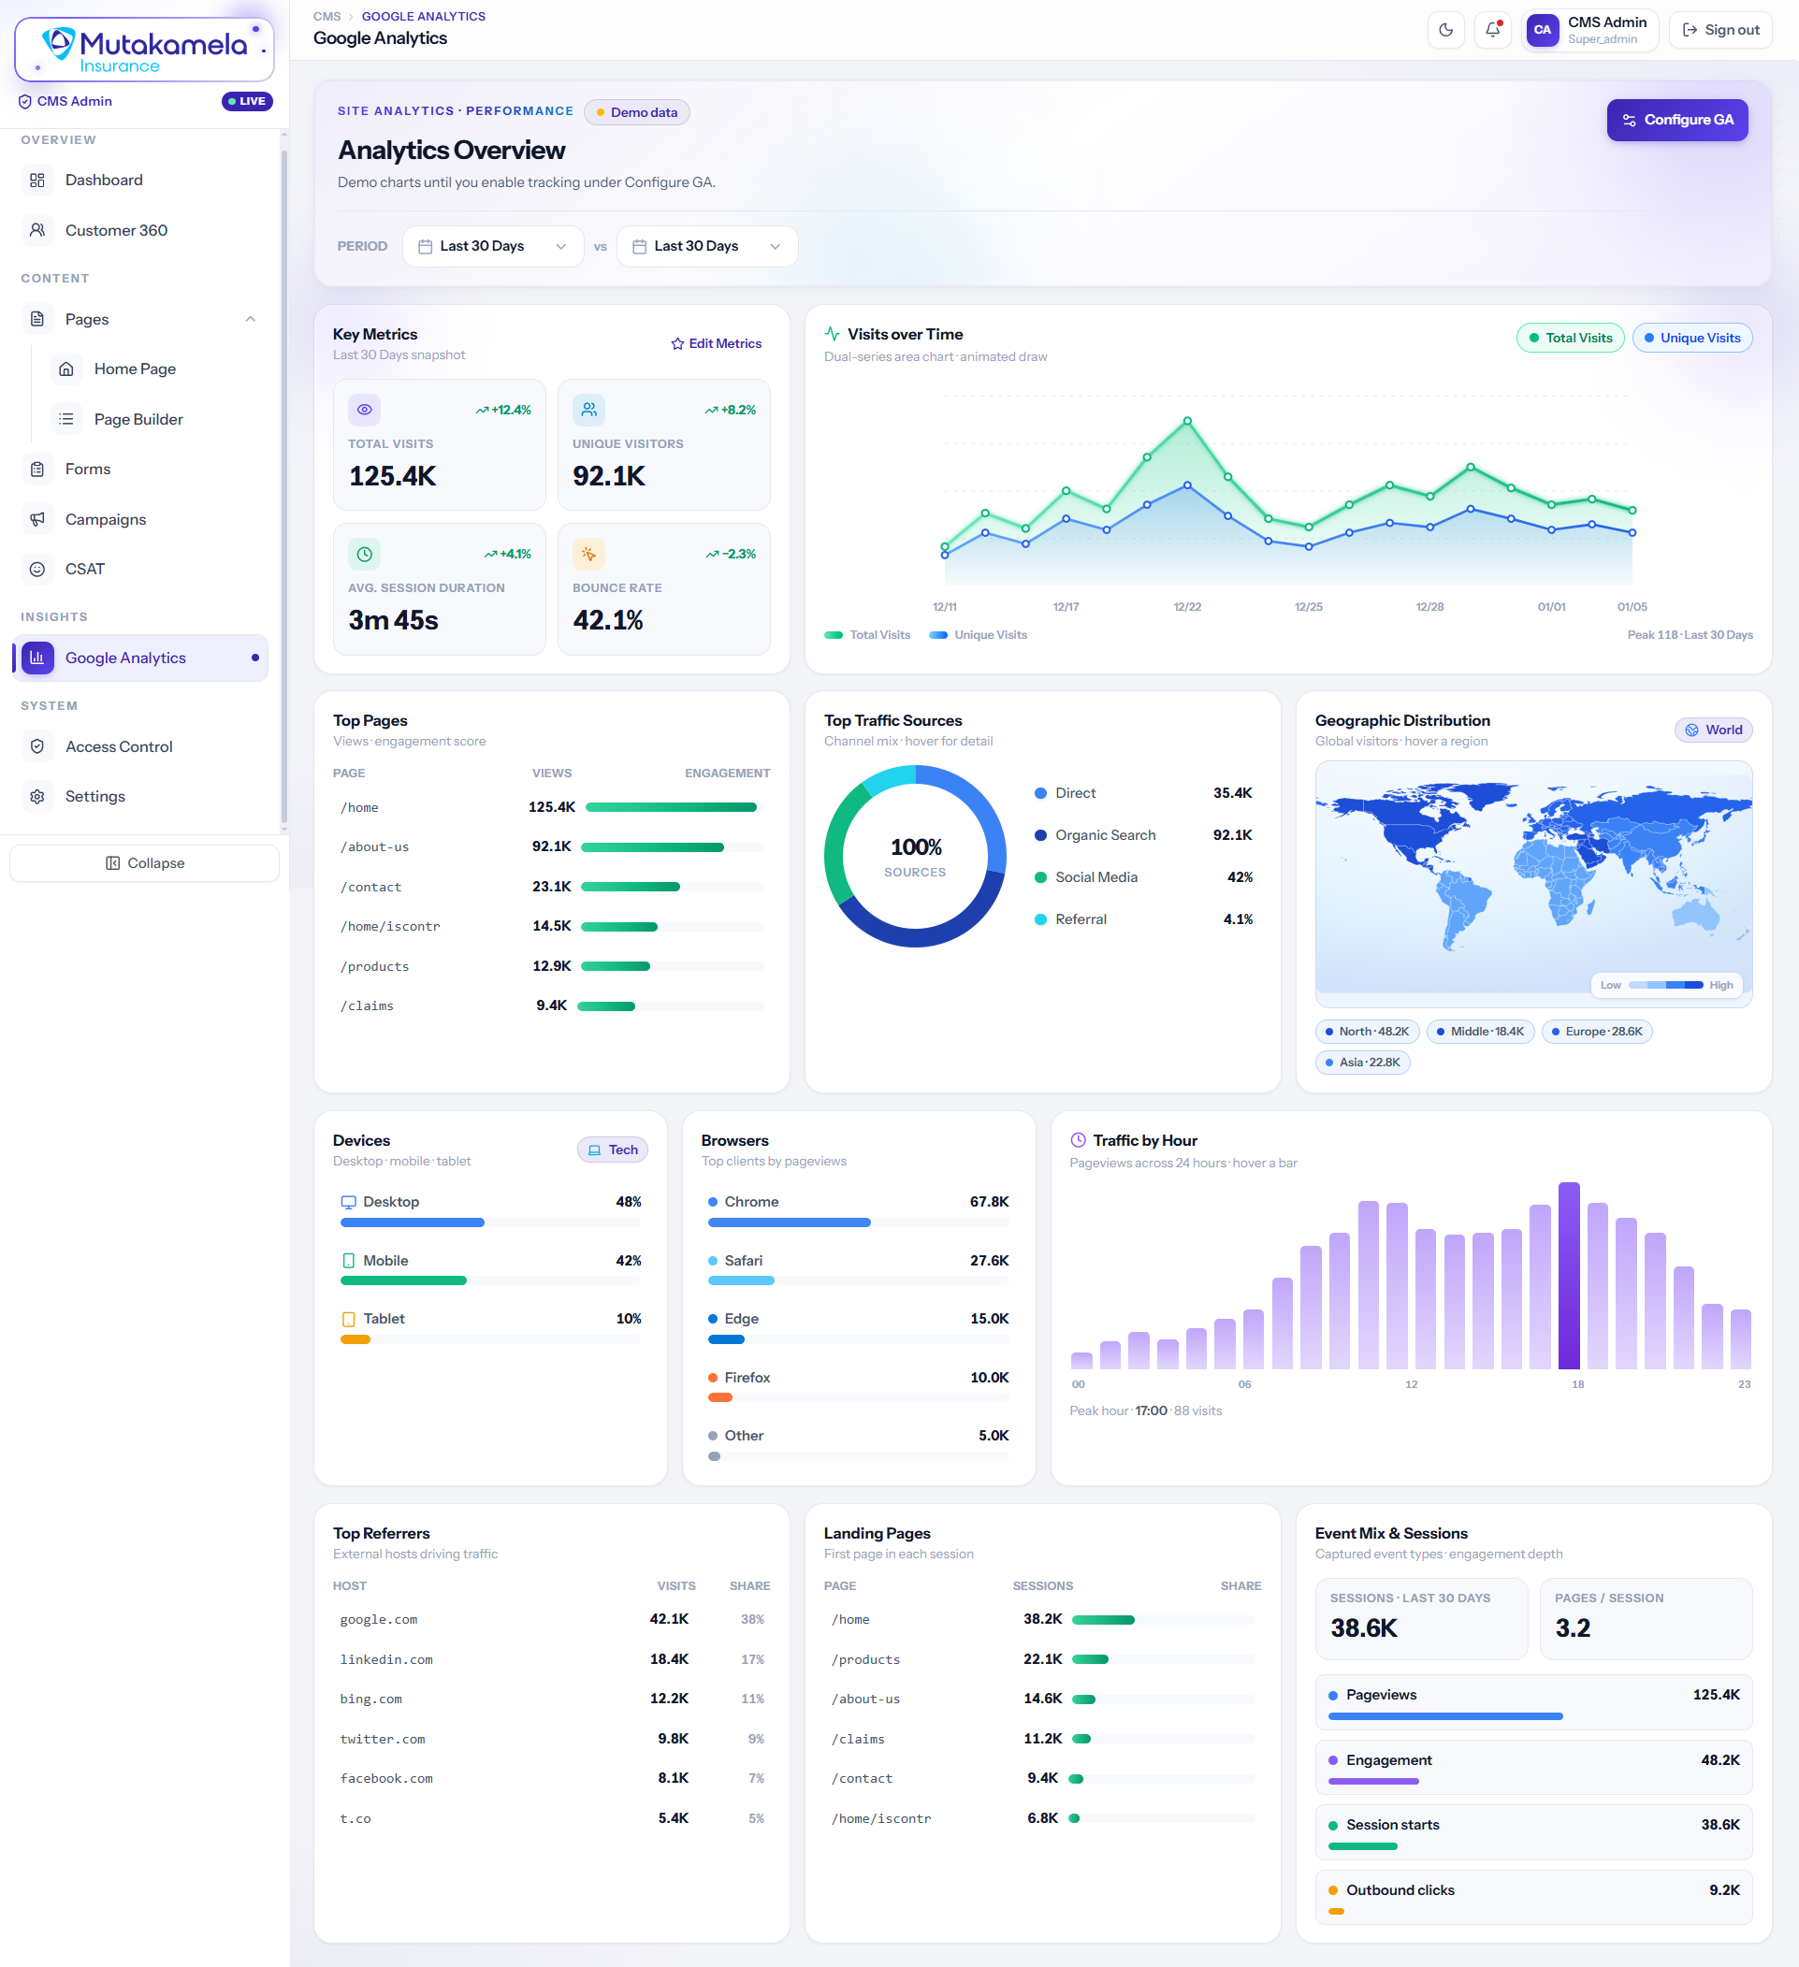This screenshot has height=1967, width=1799.
Task: Click the Edit Metrics link
Action: [x=716, y=343]
